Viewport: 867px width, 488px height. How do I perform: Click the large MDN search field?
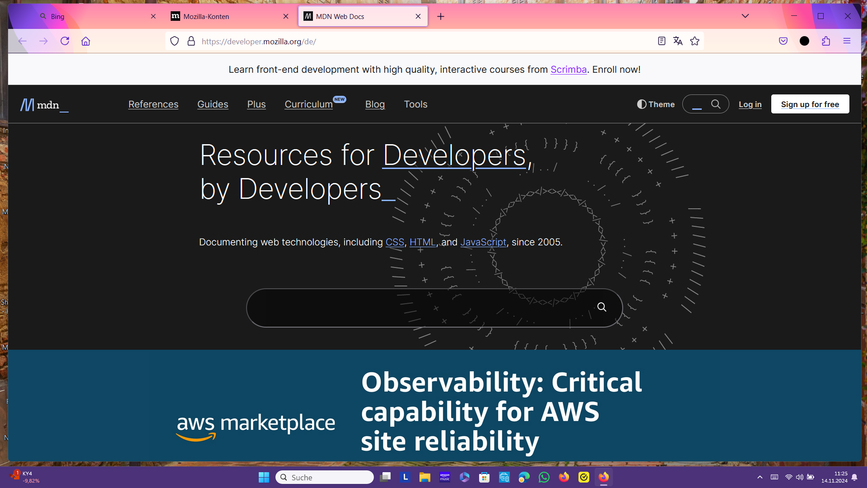420,308
